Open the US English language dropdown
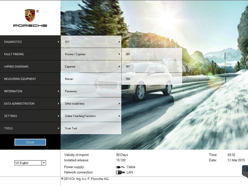248x186 pixels. 30,163
